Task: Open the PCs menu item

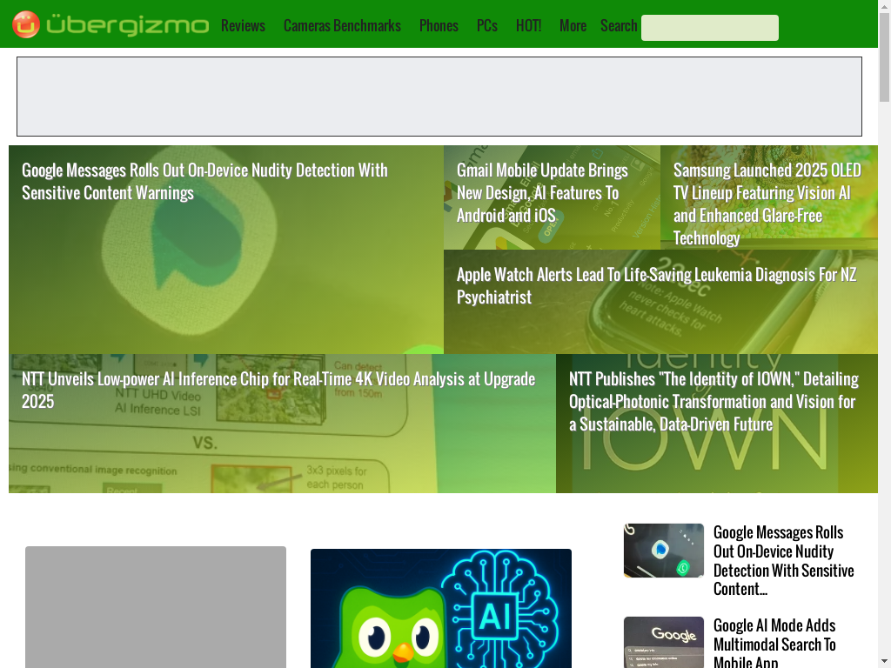Action: point(487,25)
